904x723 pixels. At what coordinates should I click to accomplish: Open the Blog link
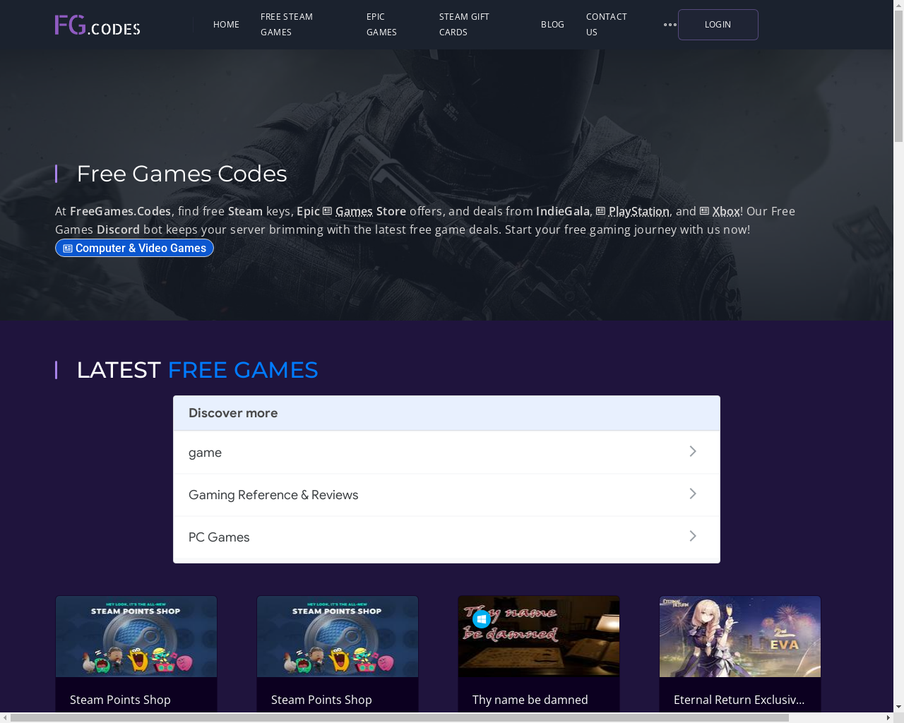coord(552,25)
